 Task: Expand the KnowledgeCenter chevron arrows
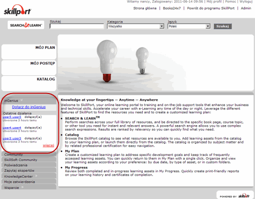click(x=36, y=176)
